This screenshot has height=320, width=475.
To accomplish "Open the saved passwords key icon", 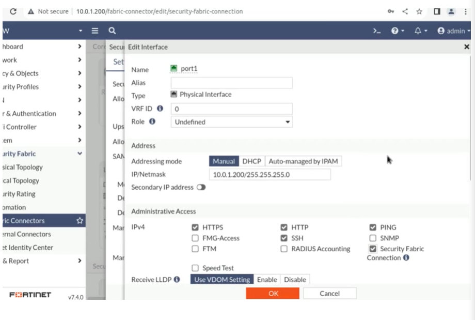I will [391, 11].
